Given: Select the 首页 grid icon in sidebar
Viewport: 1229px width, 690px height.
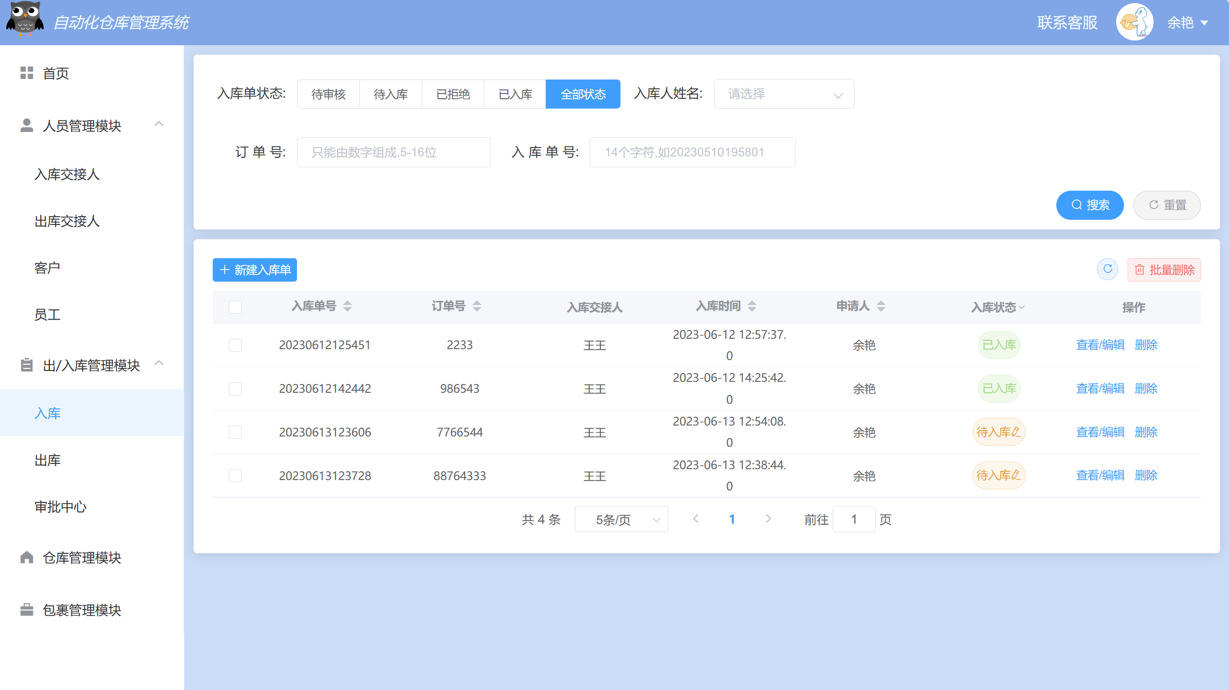Looking at the screenshot, I should tap(27, 73).
